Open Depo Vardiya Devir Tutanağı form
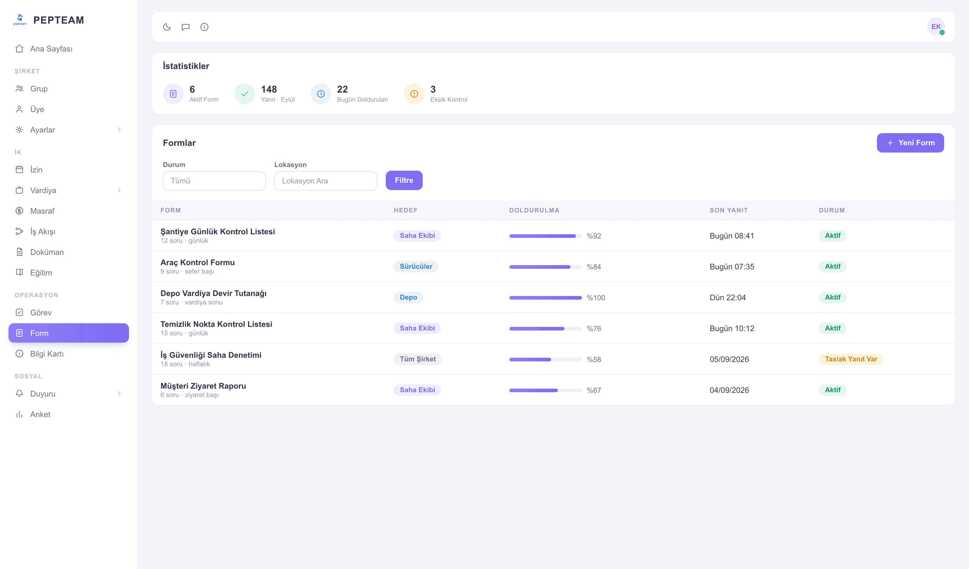The height and width of the screenshot is (569, 969). (213, 293)
